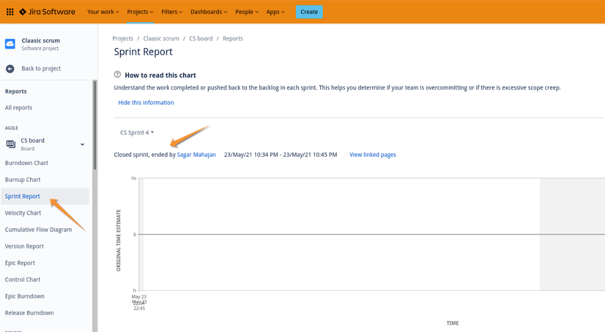The height and width of the screenshot is (332, 605).
Task: Click the Claasic scrum project avatar icon
Action: 10,44
